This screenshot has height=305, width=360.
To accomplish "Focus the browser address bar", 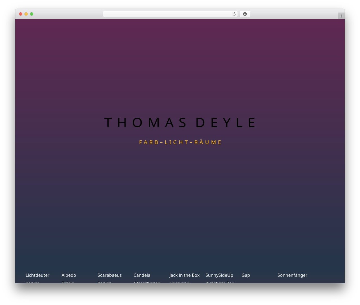I will coord(170,14).
